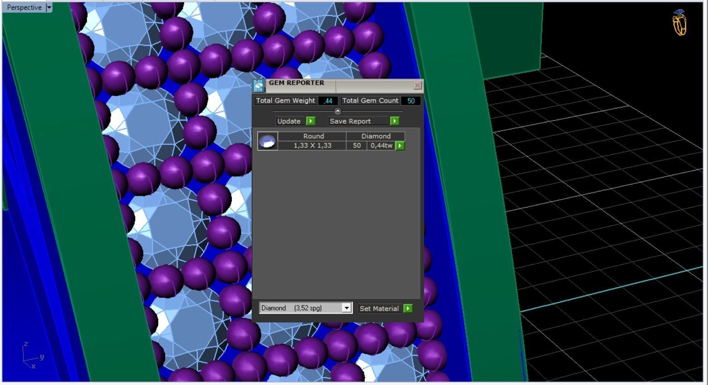Click the Total Gem Count label
708x385 pixels.
tap(370, 101)
